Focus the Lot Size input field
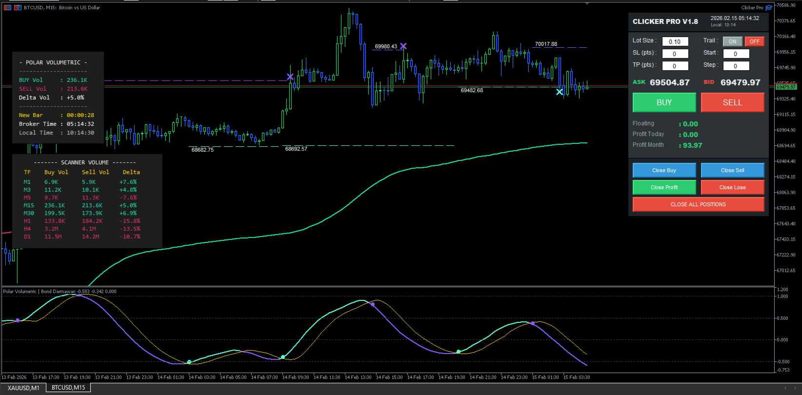The width and height of the screenshot is (802, 395). 675,41
